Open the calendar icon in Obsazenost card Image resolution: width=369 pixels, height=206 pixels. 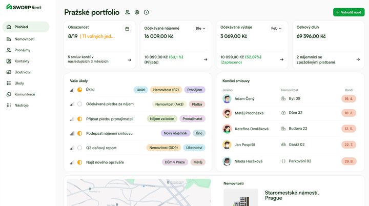(x=127, y=29)
